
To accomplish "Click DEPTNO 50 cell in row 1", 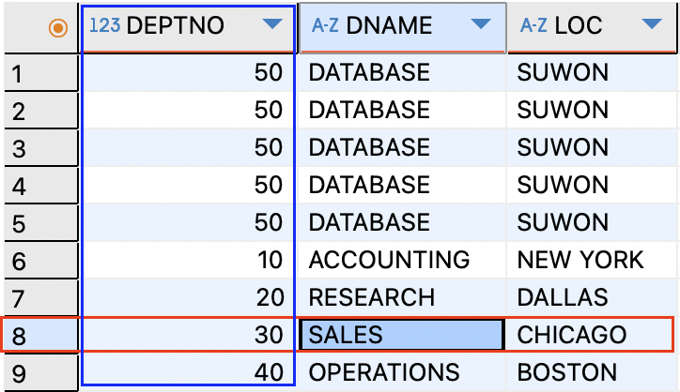I will (x=188, y=72).
